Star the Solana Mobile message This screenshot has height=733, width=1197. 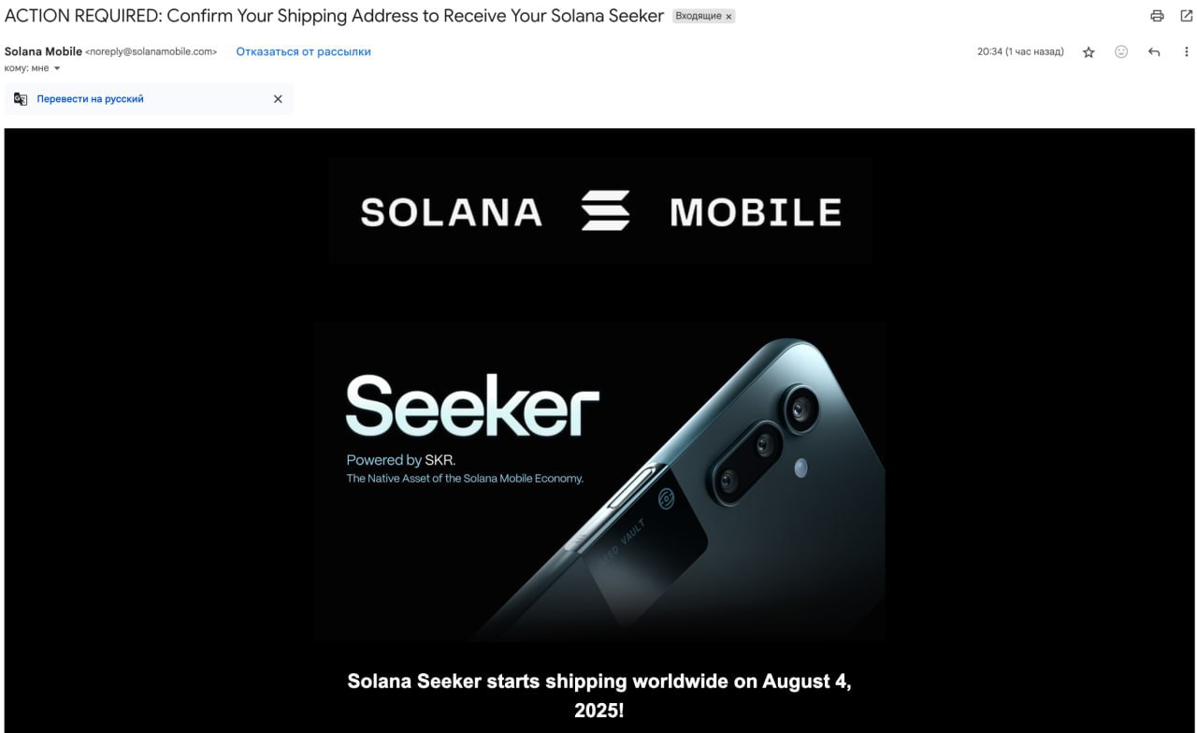[x=1089, y=52]
